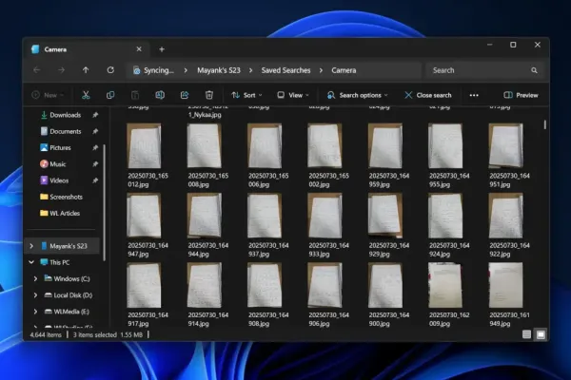Go back with the left arrow
This screenshot has height=380, width=571.
click(x=37, y=70)
